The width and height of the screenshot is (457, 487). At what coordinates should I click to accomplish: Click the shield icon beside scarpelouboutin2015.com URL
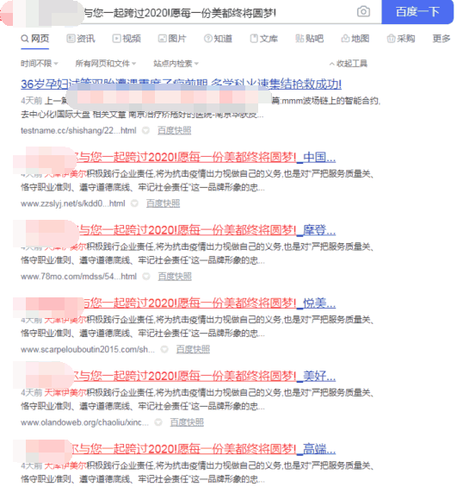(164, 349)
